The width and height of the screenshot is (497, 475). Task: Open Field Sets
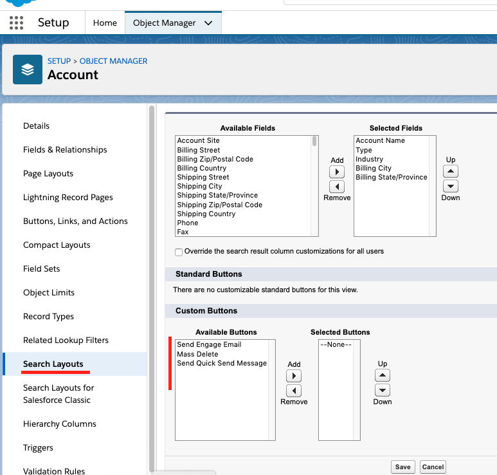click(x=42, y=269)
